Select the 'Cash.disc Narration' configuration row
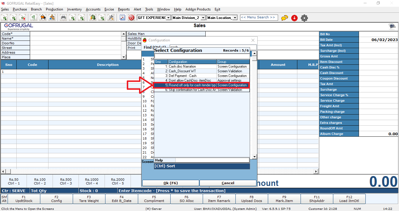 pyautogui.click(x=202, y=66)
